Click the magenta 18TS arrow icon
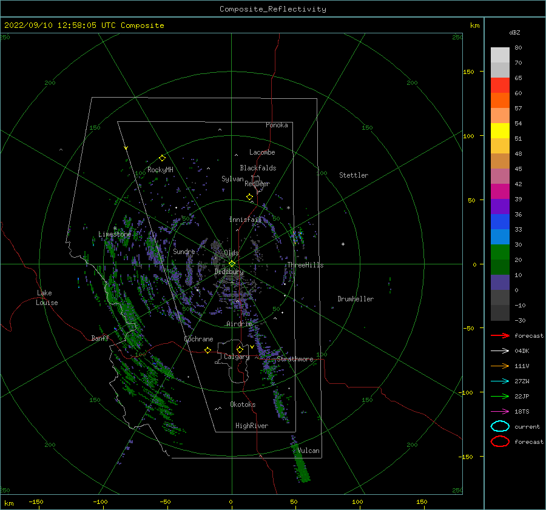This screenshot has width=546, height=510. pos(500,412)
